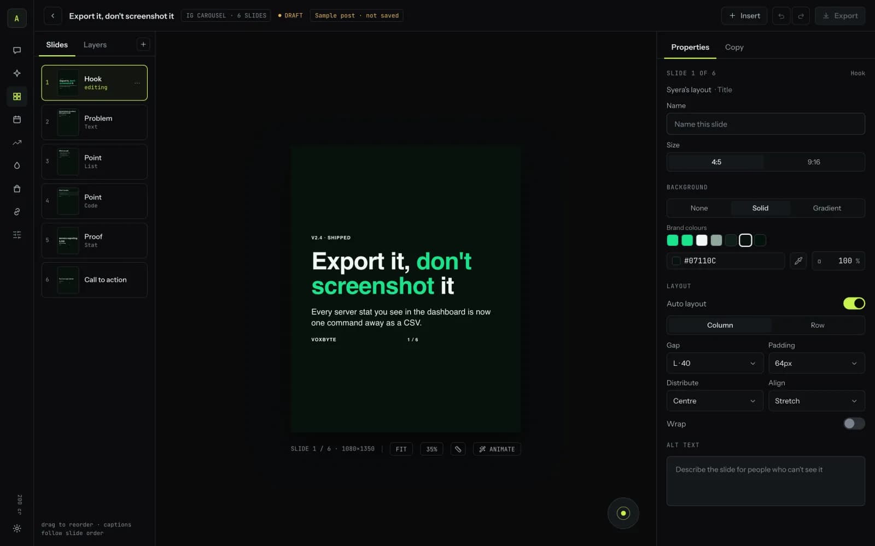Select the Slides tab

pos(57,45)
